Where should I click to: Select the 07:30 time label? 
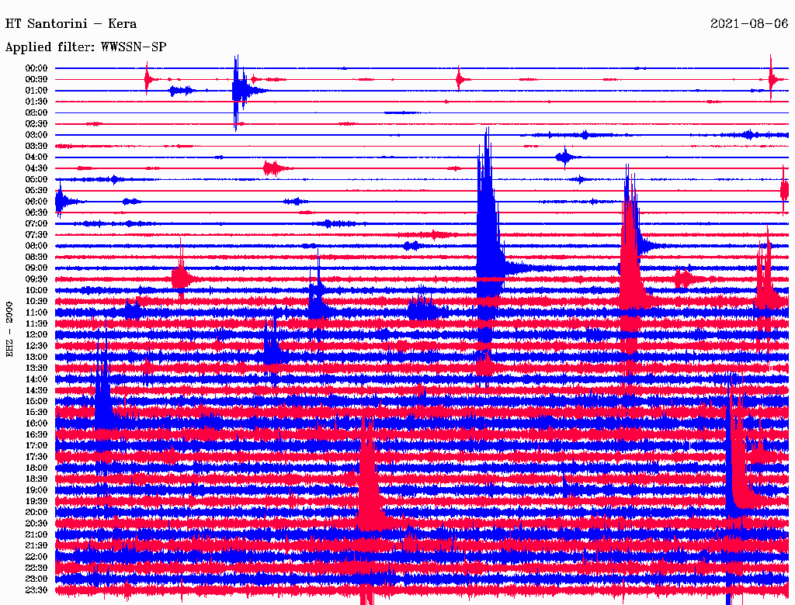[x=36, y=235]
